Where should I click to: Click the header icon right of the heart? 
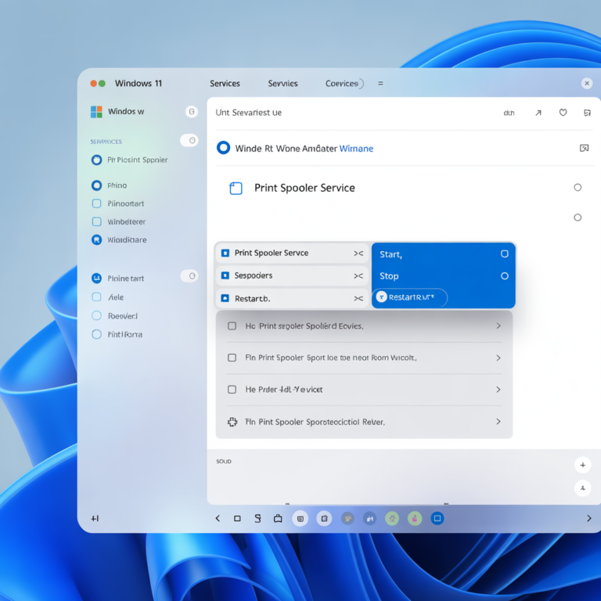tap(587, 113)
